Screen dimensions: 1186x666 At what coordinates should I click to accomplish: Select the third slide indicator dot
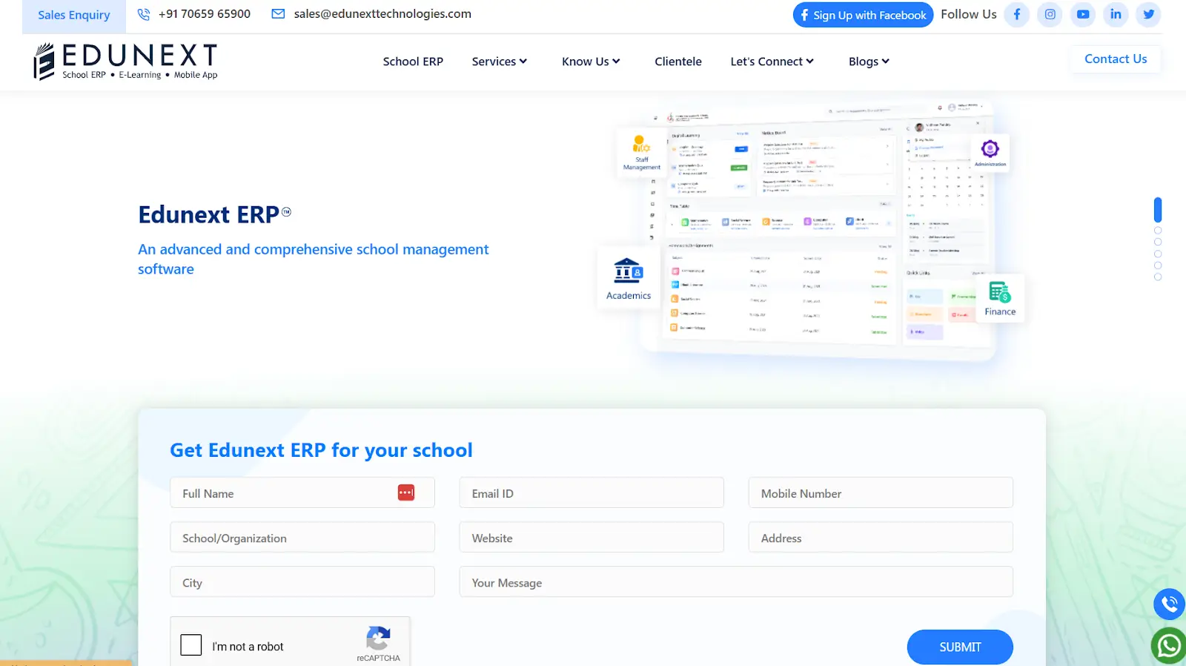point(1158,242)
